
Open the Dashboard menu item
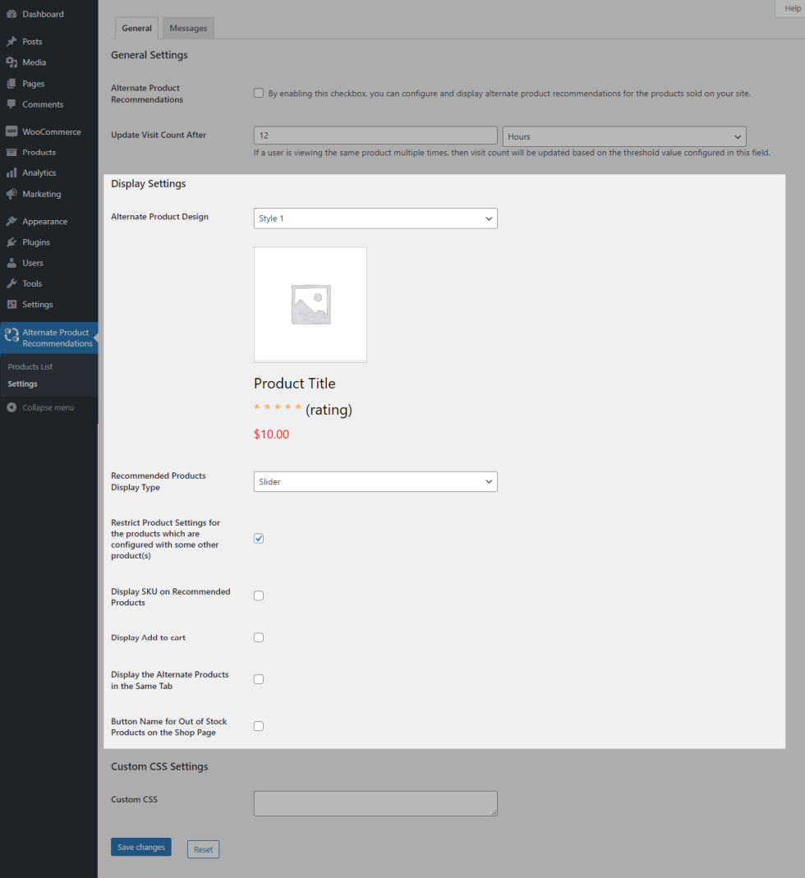[48, 14]
